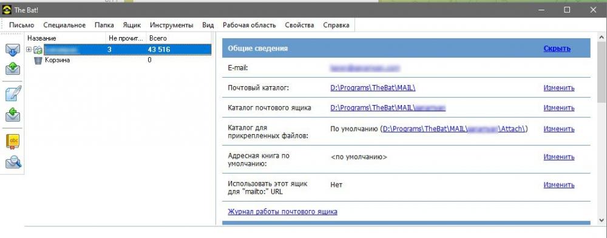
Task: Click the Get new mail toolbar icon
Action: coord(13,50)
